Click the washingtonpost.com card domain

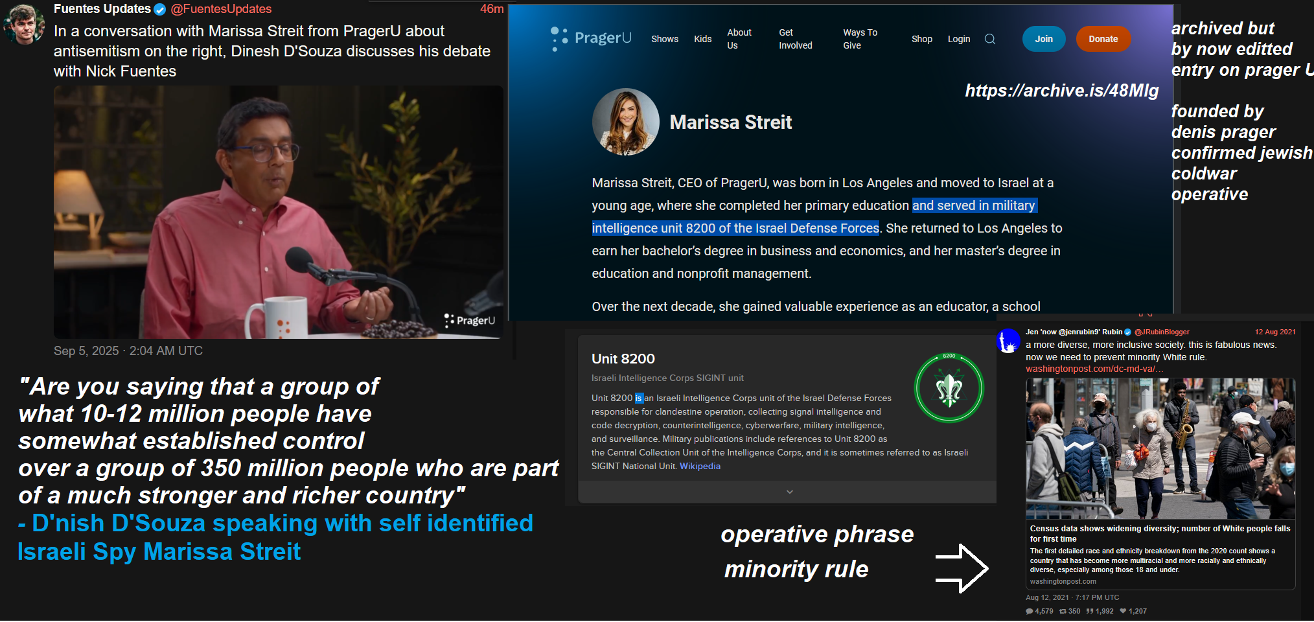pyautogui.click(x=1063, y=581)
